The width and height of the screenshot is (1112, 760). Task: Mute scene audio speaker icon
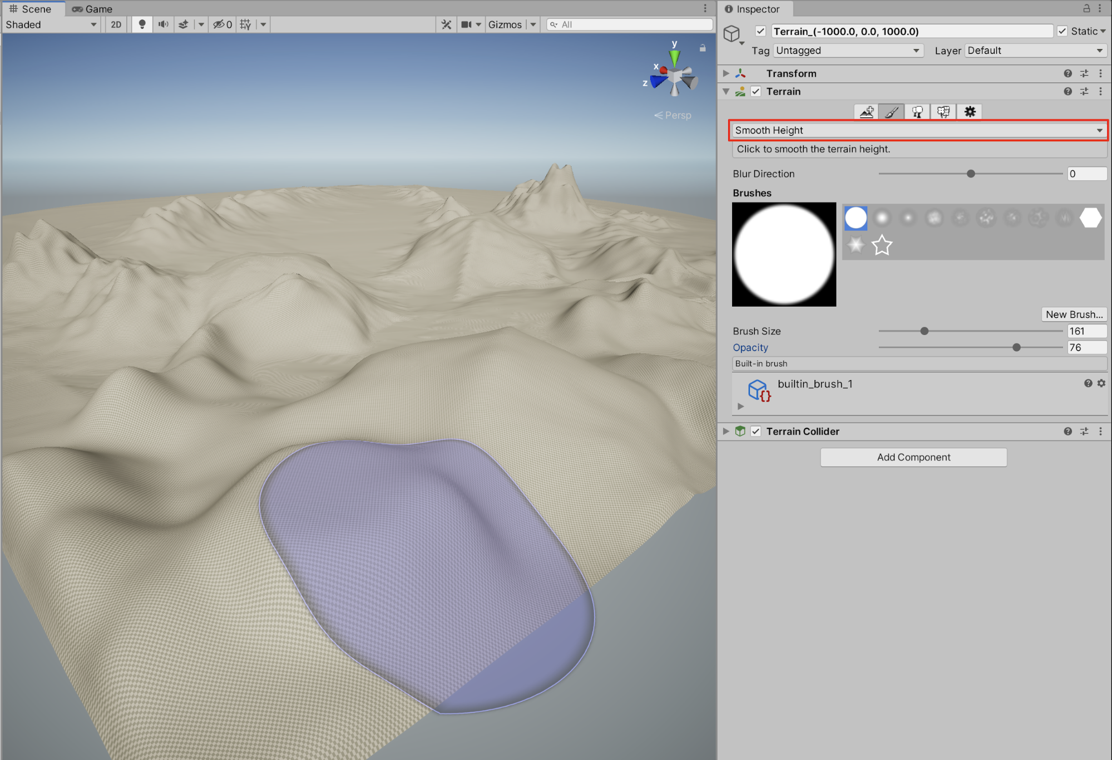point(163,24)
